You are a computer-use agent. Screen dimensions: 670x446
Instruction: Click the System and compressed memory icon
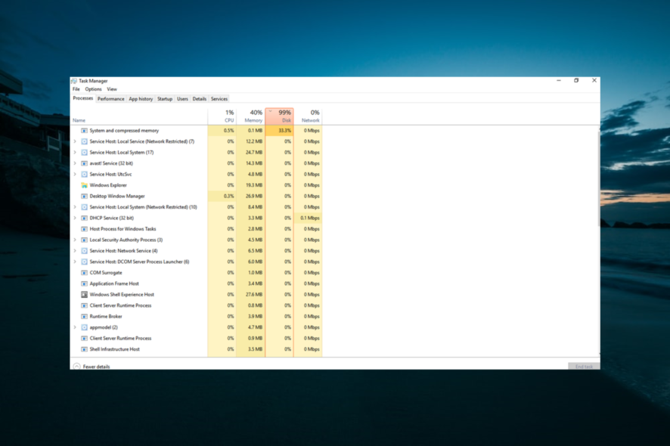tap(84, 131)
